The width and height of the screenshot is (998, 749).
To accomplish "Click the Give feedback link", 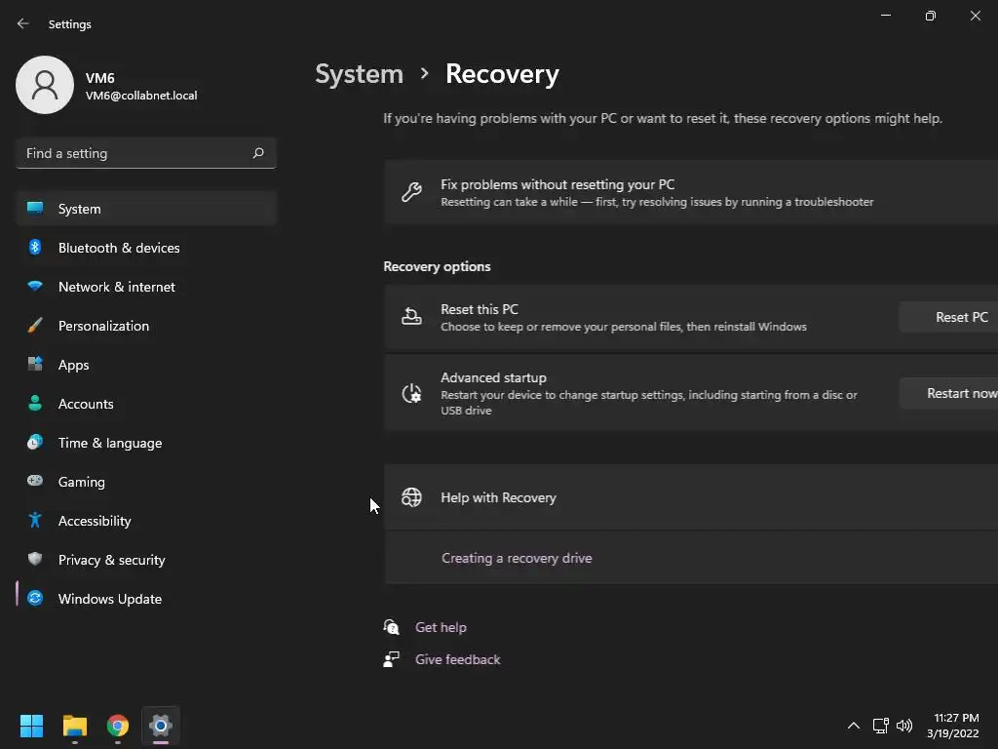I will [x=457, y=659].
